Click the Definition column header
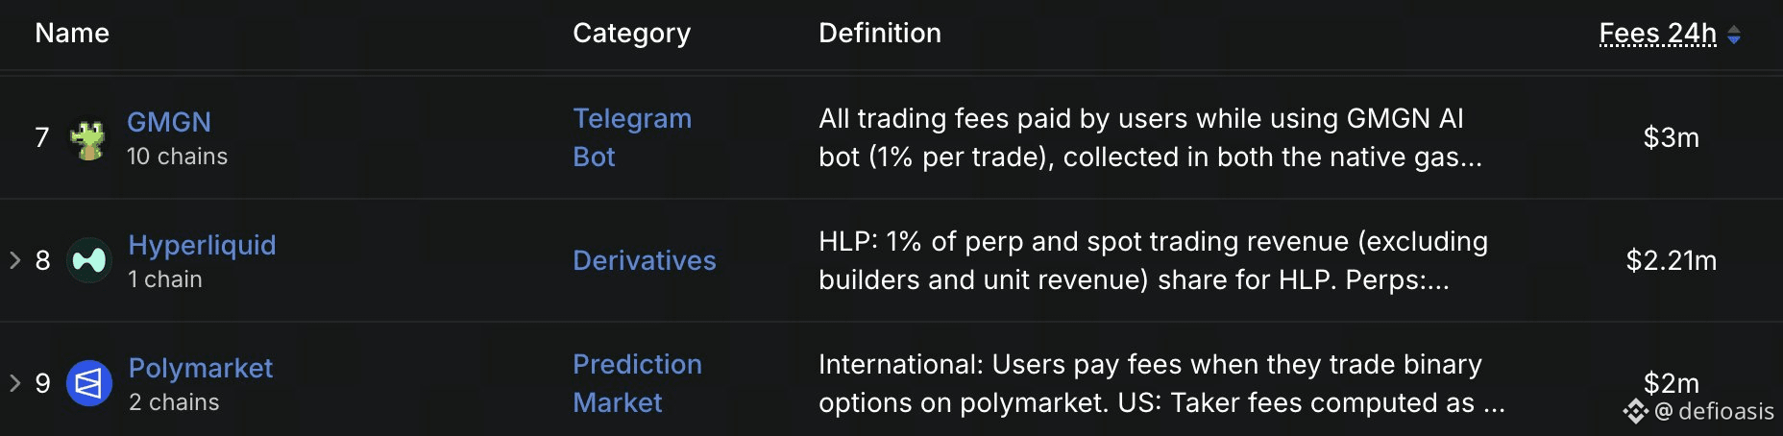Viewport: 1783px width, 436px height. pos(880,33)
